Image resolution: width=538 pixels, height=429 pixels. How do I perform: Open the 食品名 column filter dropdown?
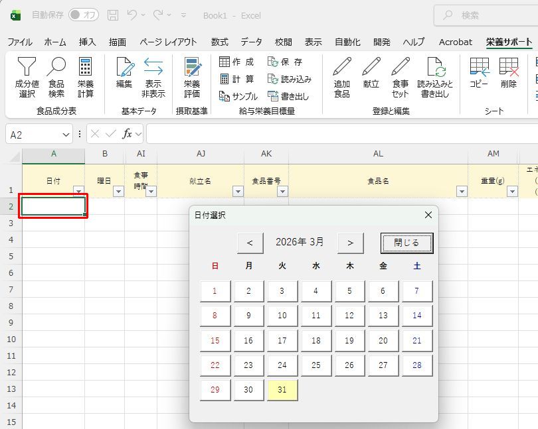point(462,191)
